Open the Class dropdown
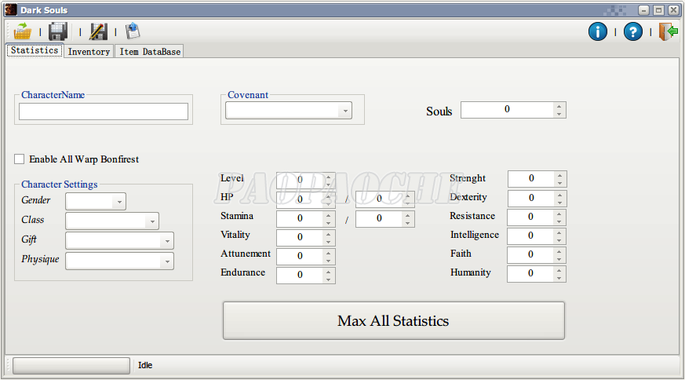Screen dimensions: 685x380 [x=152, y=221]
